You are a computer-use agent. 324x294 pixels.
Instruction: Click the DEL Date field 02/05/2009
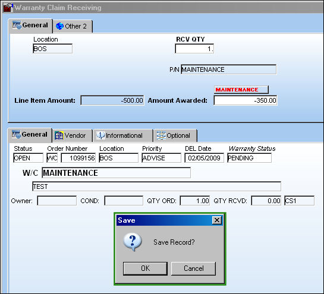click(204, 158)
